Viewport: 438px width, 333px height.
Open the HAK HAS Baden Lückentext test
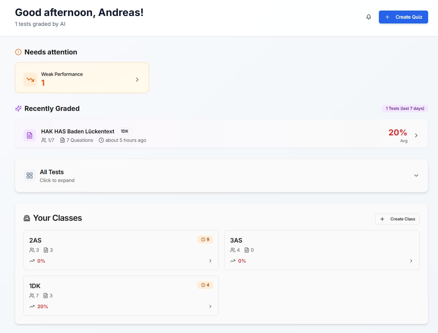(77, 131)
